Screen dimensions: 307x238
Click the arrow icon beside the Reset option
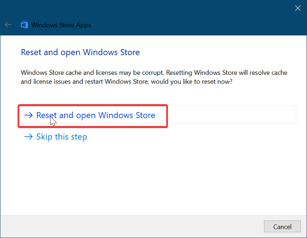point(29,115)
